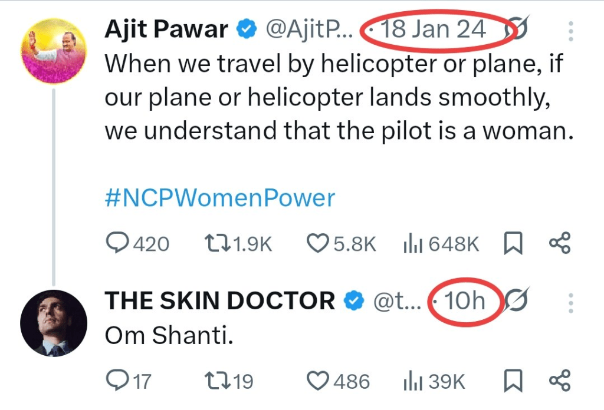Image resolution: width=604 pixels, height=410 pixels.
Task: View analytics for the 648K views tweet
Action: [x=411, y=244]
